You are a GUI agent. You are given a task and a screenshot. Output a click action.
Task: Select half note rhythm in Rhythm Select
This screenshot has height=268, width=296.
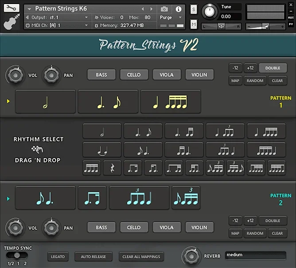[102, 131]
